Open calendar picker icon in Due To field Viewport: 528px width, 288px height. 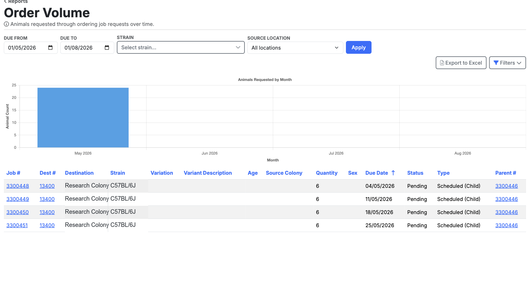(107, 48)
